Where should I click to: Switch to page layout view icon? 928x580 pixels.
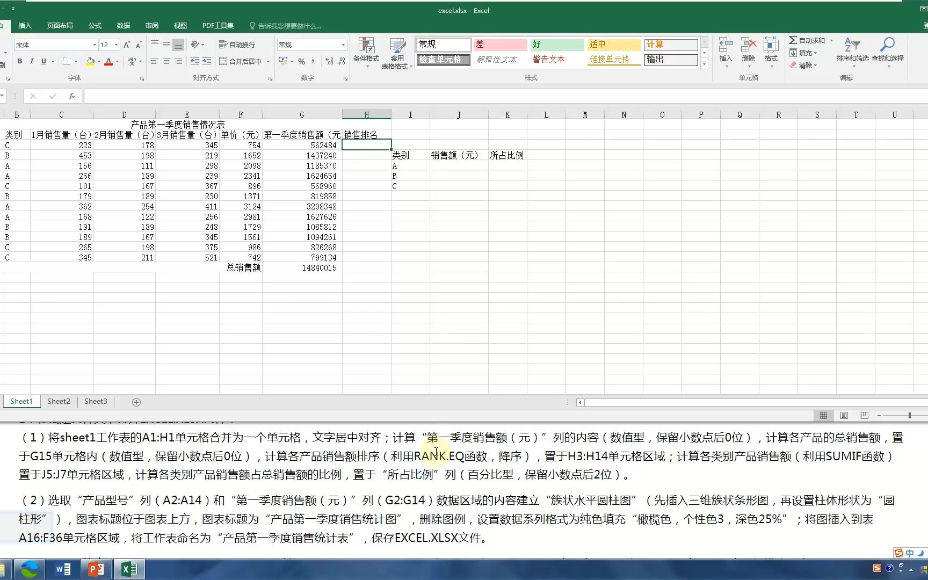[844, 415]
